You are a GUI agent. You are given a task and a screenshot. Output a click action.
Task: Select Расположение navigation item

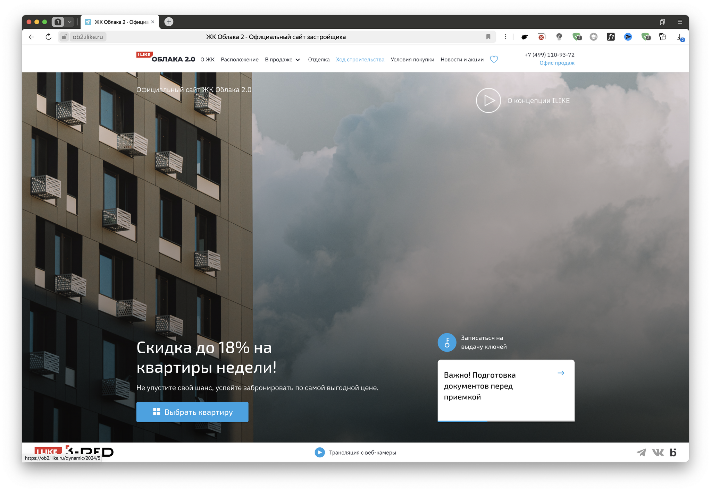point(240,59)
